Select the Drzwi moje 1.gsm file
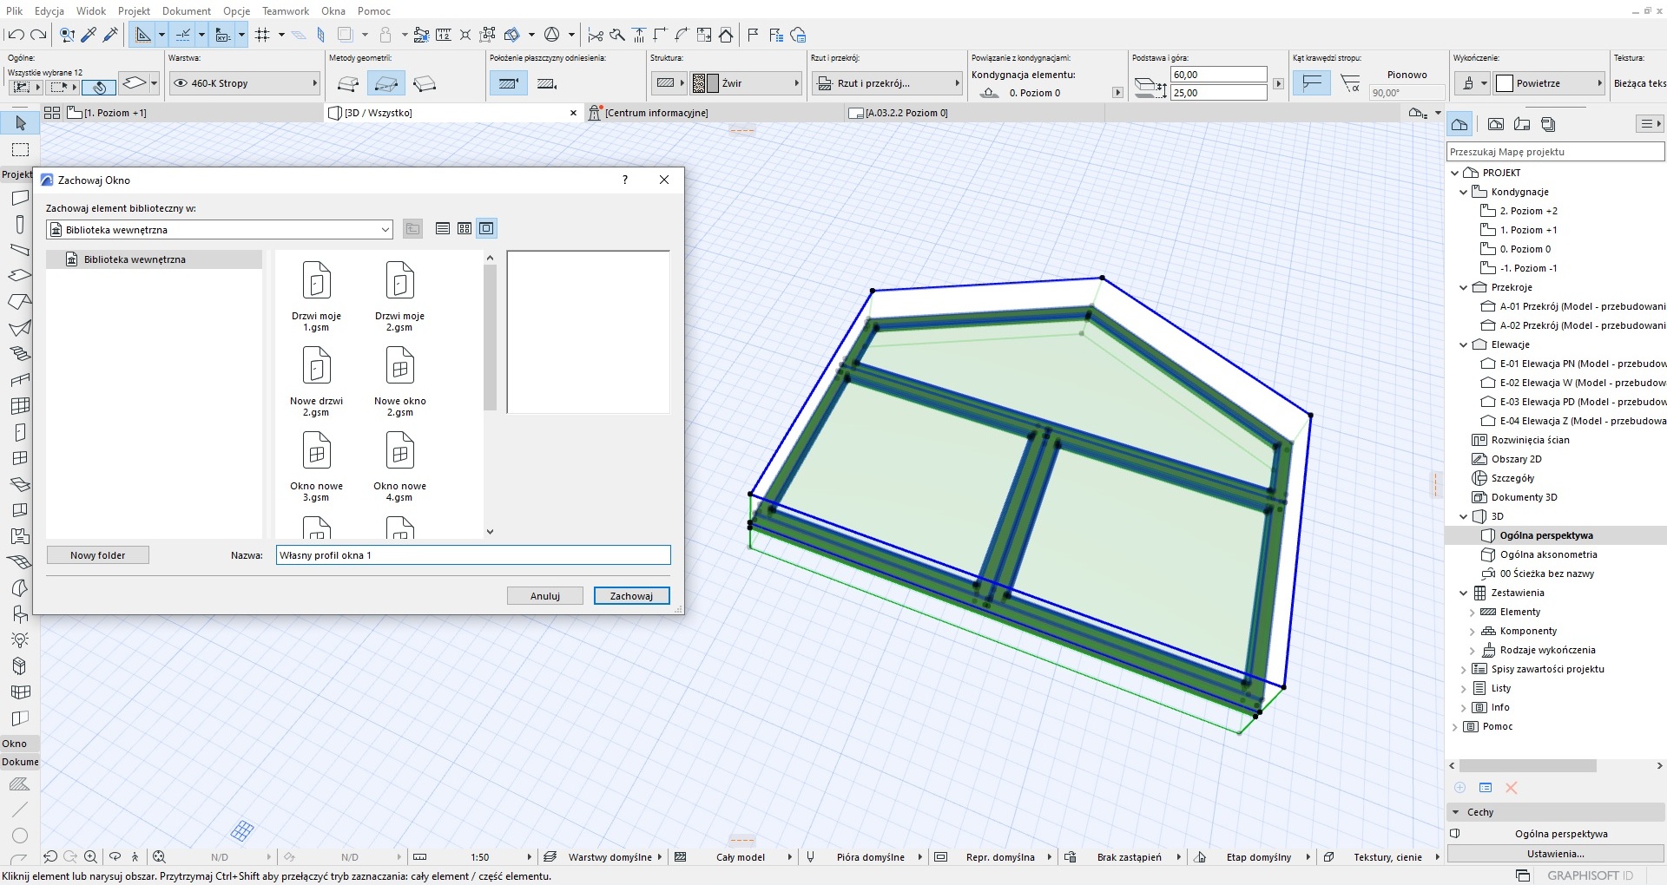1667x885 pixels. [x=316, y=296]
